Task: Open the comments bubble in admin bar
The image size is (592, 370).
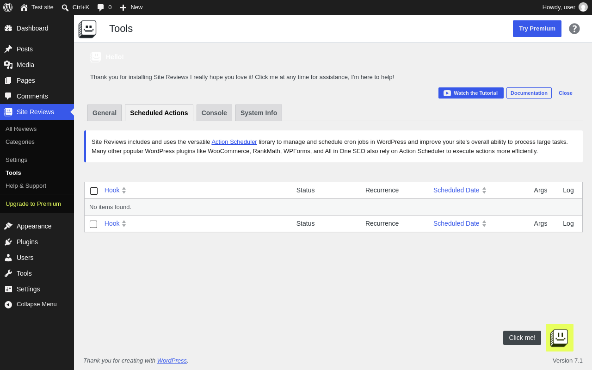Action: 104,7
